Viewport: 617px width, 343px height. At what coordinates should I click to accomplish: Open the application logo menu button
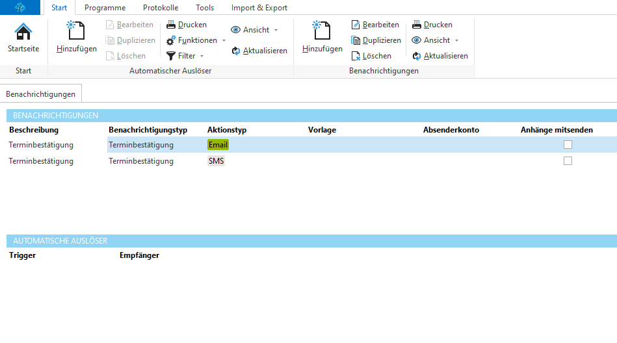pos(20,7)
